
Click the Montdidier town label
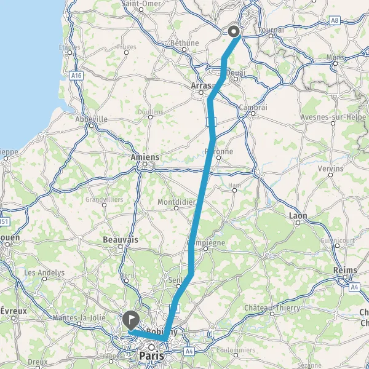click(177, 202)
